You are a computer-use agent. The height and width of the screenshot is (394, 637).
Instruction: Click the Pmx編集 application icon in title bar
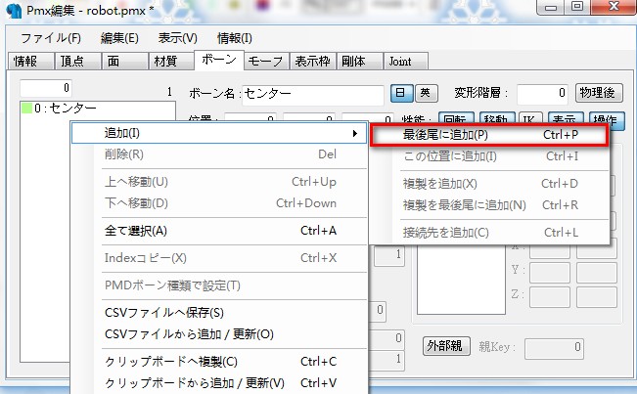point(15,11)
